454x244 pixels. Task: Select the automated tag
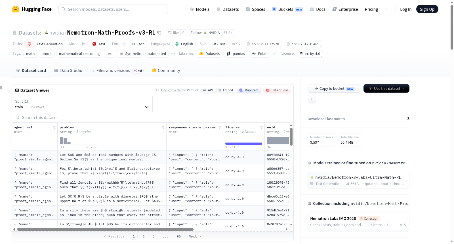pos(157,54)
